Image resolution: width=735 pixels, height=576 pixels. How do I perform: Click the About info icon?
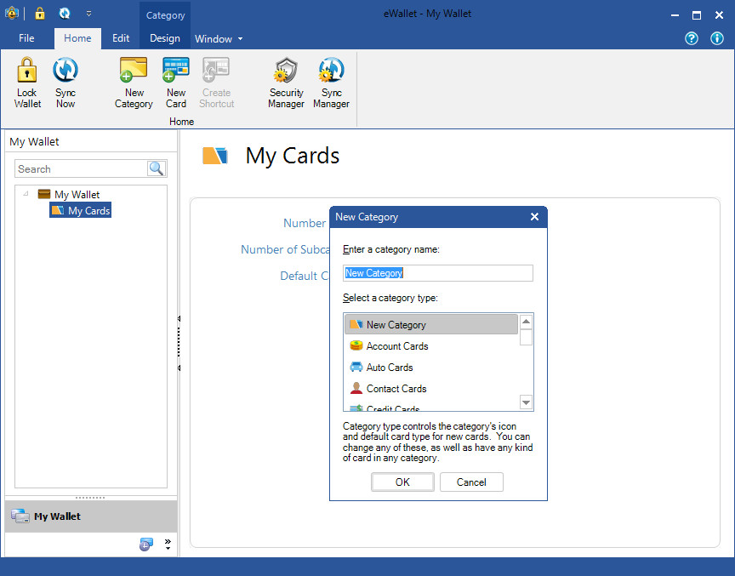(717, 38)
